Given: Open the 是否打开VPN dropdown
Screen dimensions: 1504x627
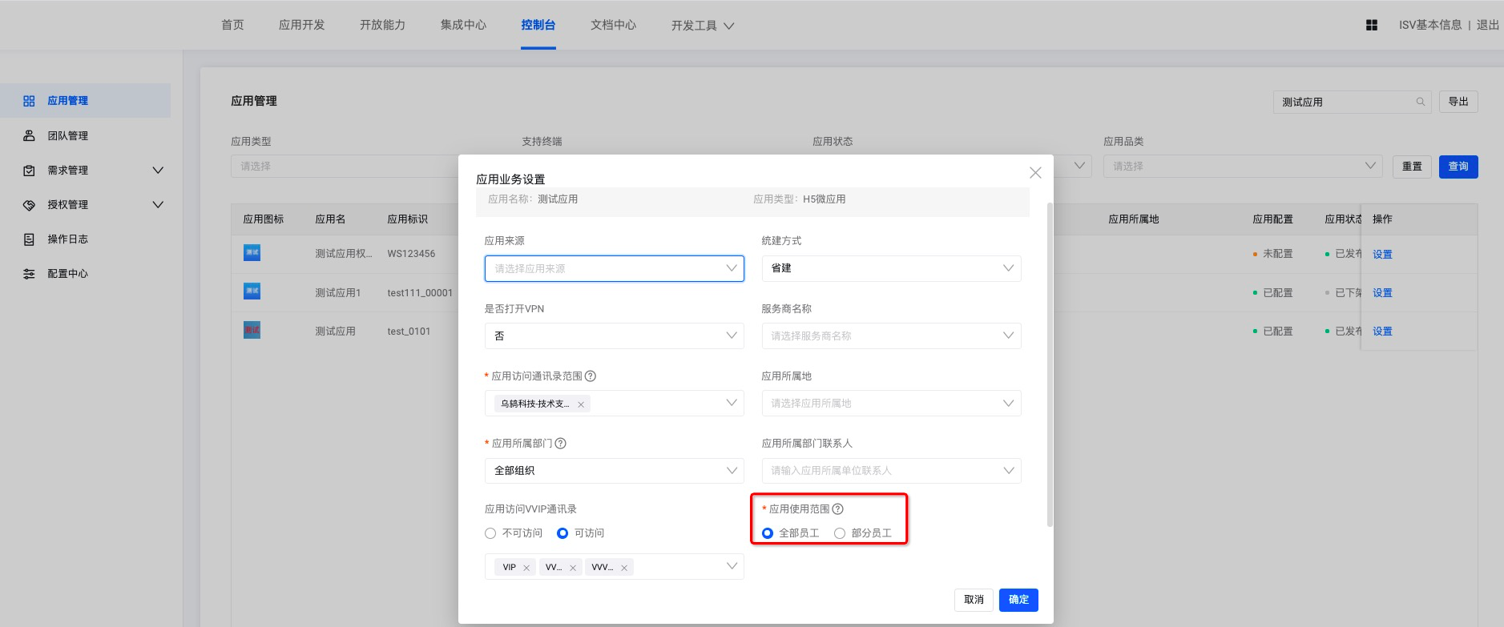Looking at the screenshot, I should tap(615, 336).
